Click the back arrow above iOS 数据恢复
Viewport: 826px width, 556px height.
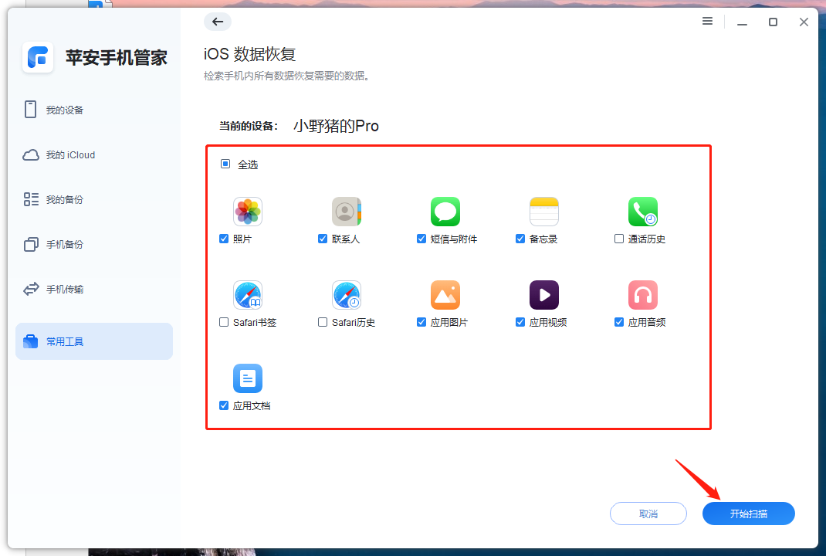coord(218,22)
